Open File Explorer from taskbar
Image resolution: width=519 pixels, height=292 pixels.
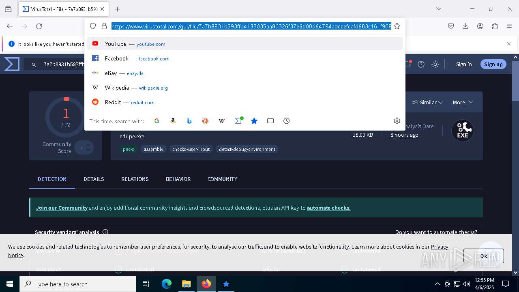click(186, 284)
